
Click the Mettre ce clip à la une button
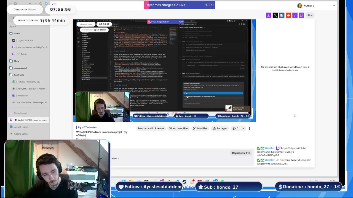[151, 128]
